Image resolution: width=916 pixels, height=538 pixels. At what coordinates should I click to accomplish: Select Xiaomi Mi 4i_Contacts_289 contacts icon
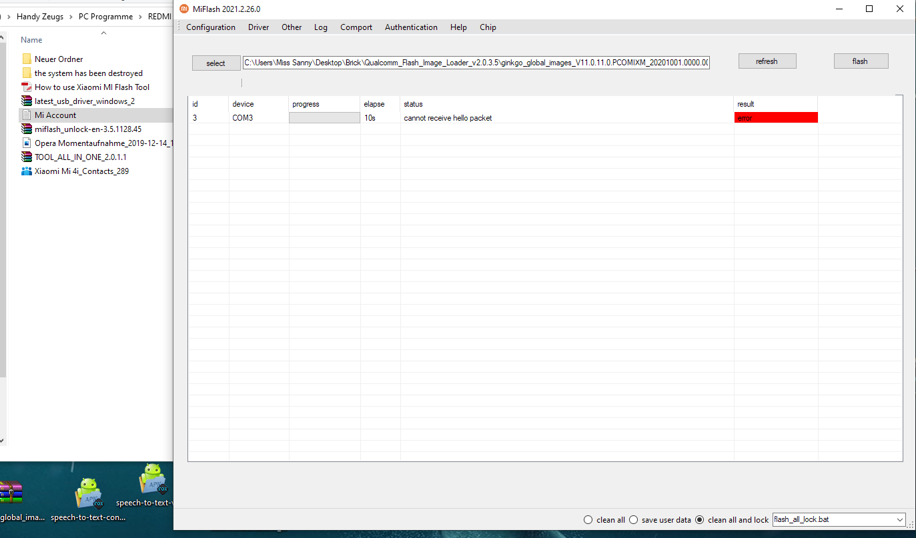[x=27, y=171]
